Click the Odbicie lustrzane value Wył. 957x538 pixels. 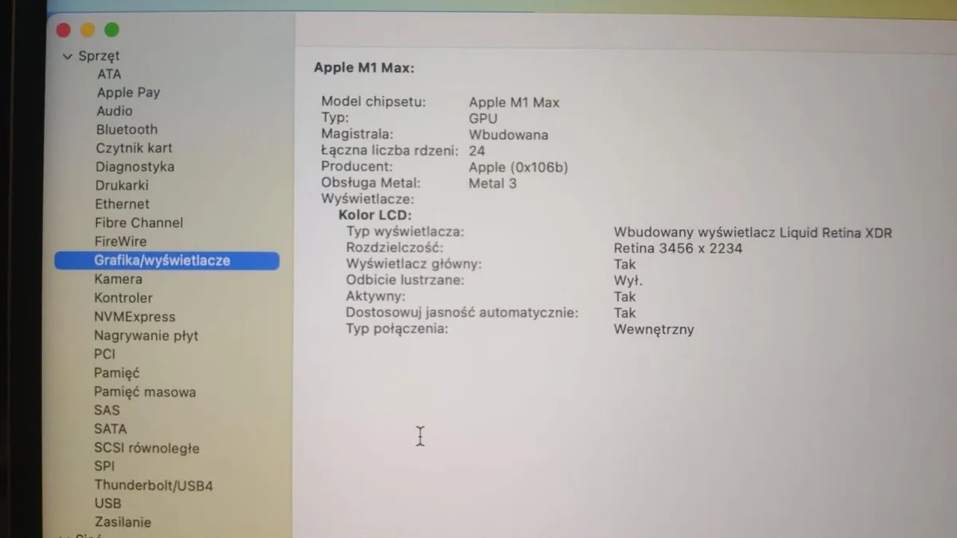[x=628, y=281]
